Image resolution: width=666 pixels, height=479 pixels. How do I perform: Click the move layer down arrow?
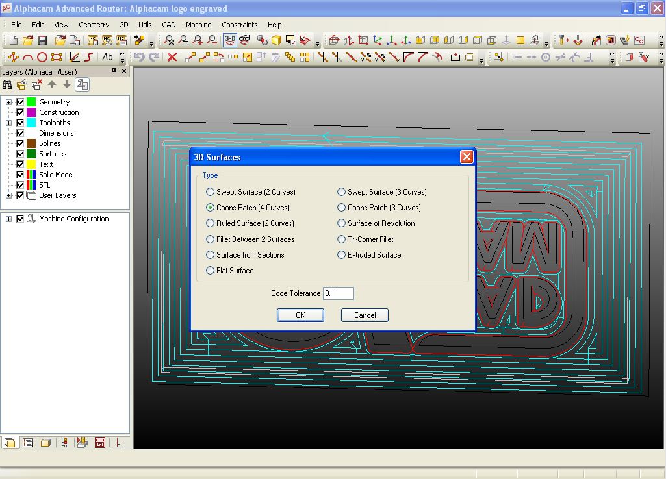pos(67,85)
